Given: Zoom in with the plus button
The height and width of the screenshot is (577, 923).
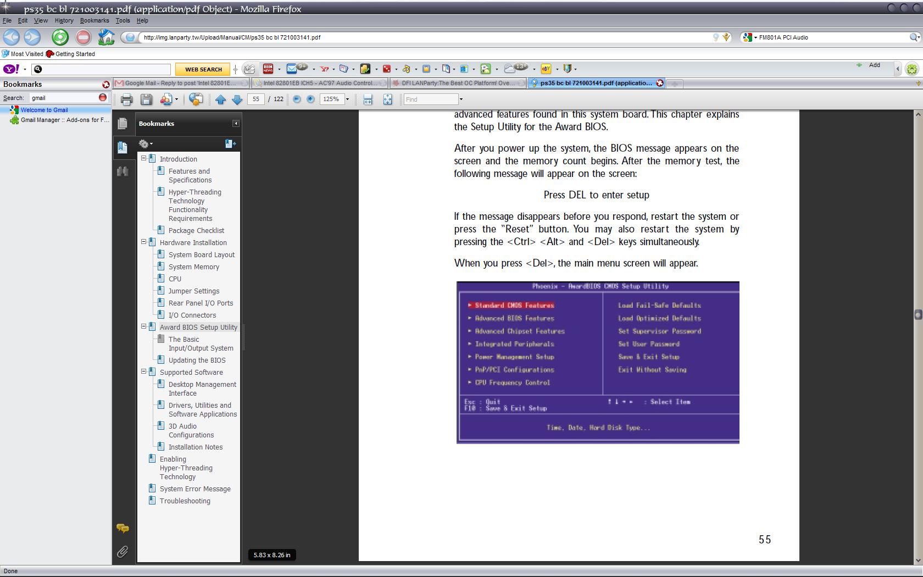Looking at the screenshot, I should (310, 99).
